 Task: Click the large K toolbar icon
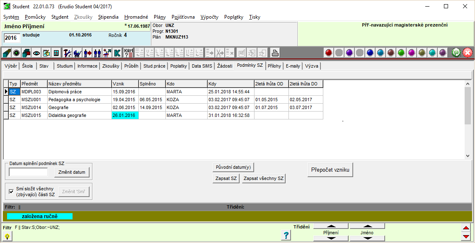(117, 53)
